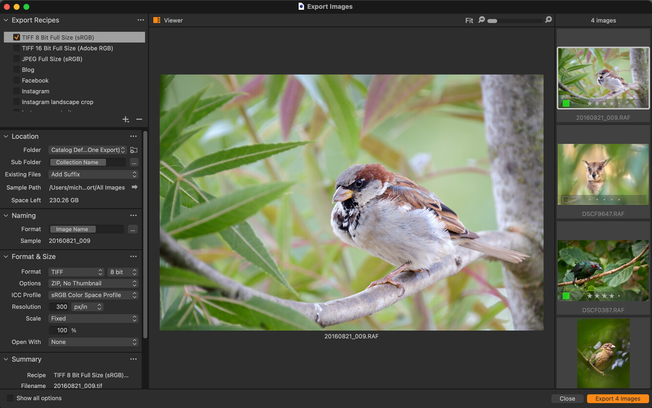The image size is (652, 408).
Task: Open the Open With None dropdown
Action: tap(93, 342)
